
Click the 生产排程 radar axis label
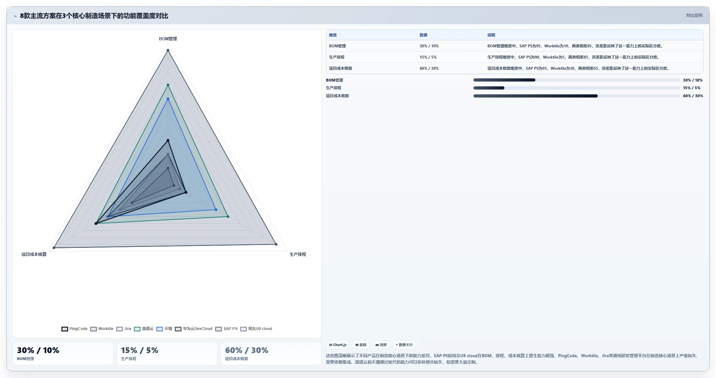298,254
